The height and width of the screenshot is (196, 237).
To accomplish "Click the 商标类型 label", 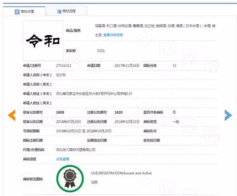I will 150,122.
